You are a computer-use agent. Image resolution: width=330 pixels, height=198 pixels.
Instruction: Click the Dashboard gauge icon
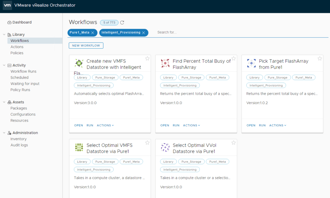pos(9,23)
